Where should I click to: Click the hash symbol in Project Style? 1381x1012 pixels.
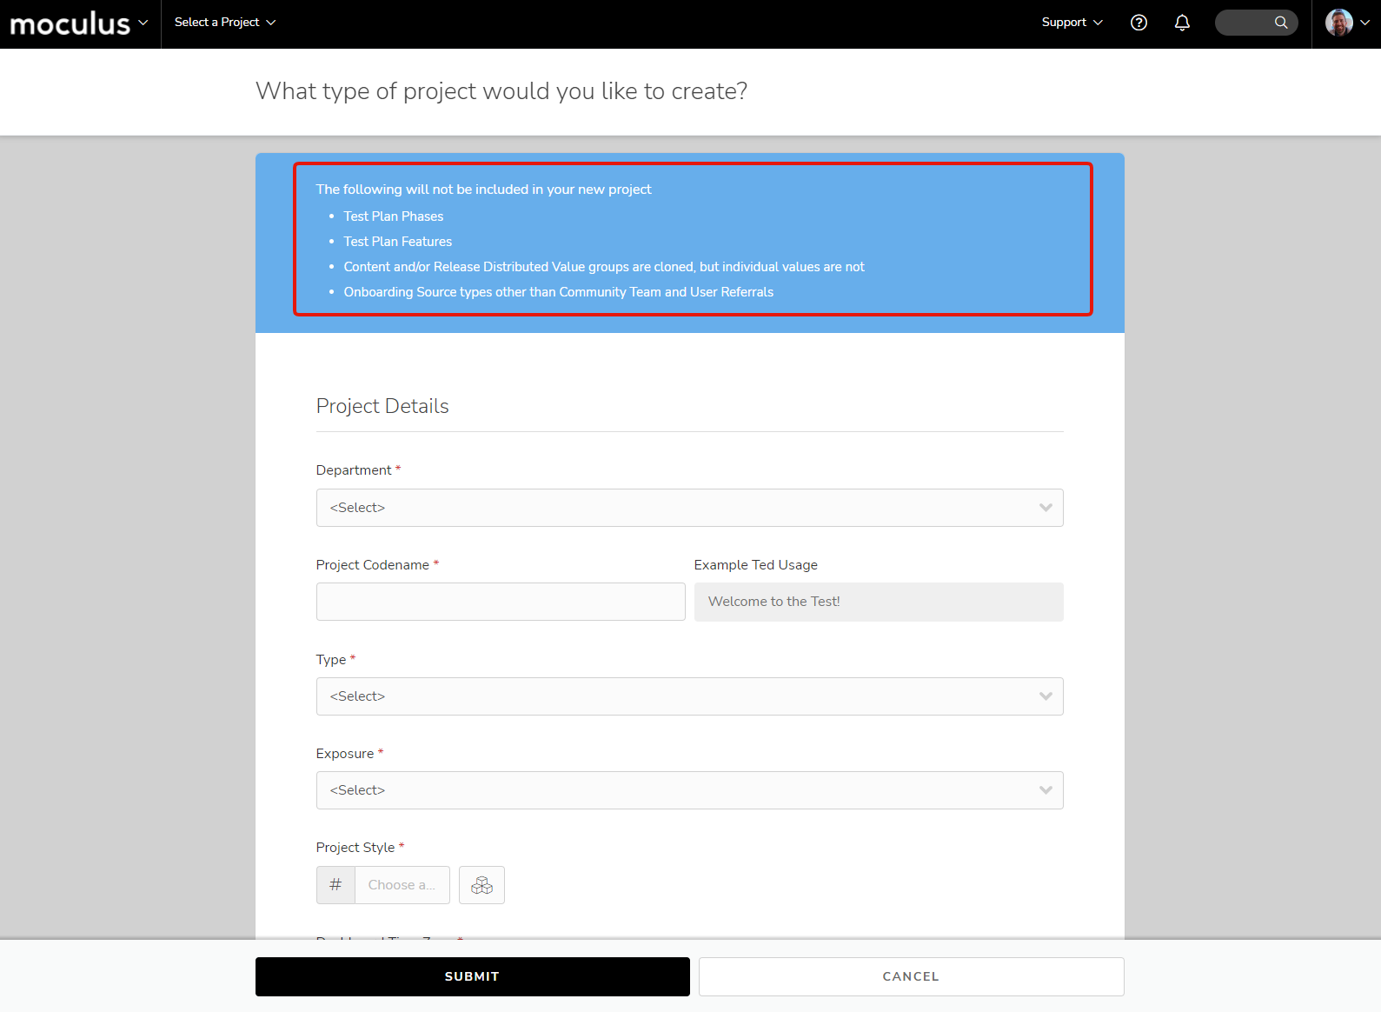coord(335,885)
